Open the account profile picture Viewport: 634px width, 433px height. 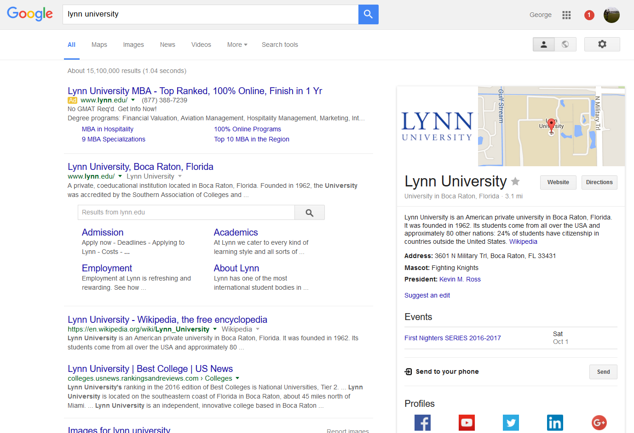[x=611, y=15]
